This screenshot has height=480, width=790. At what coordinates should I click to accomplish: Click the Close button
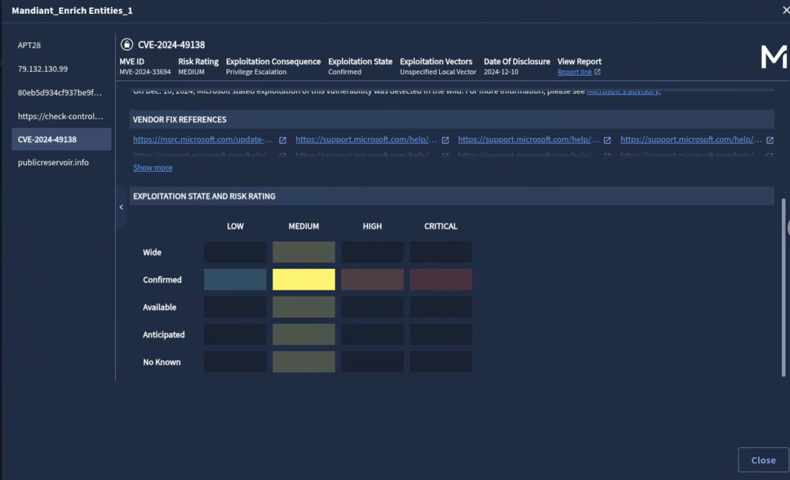(x=763, y=460)
